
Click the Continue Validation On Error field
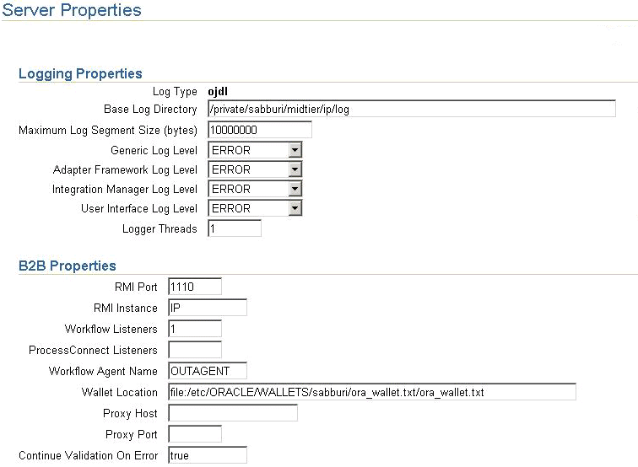point(208,455)
